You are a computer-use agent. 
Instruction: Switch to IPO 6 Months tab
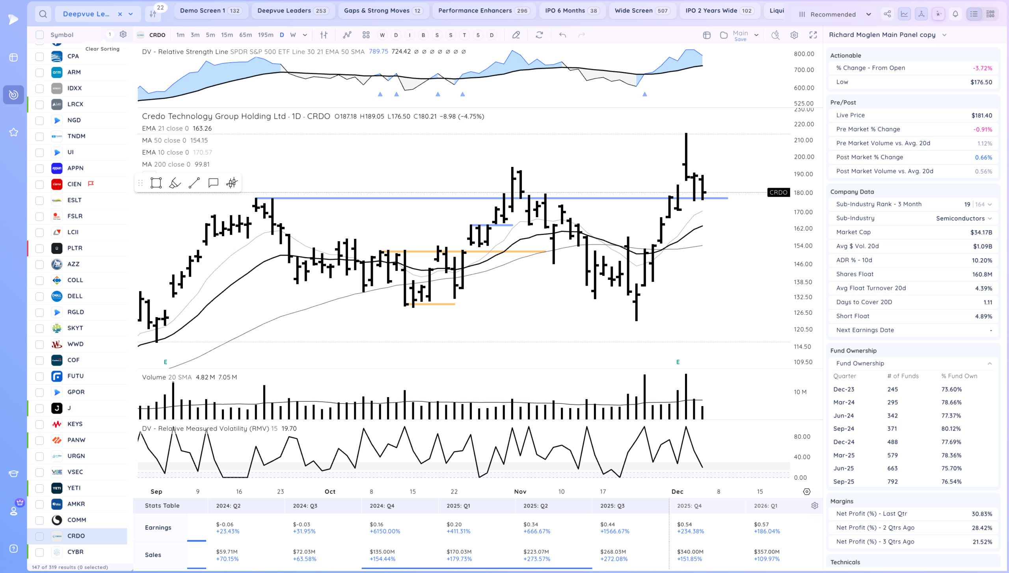click(x=571, y=11)
